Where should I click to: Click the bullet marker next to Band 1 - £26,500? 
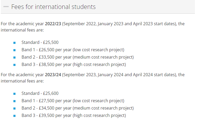pos(14,50)
